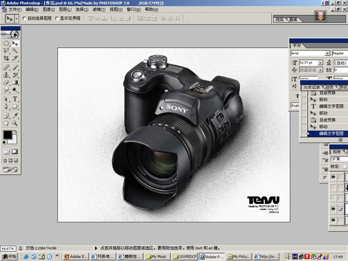Click the background white color swatch
The image size is (348, 261).
point(14,140)
